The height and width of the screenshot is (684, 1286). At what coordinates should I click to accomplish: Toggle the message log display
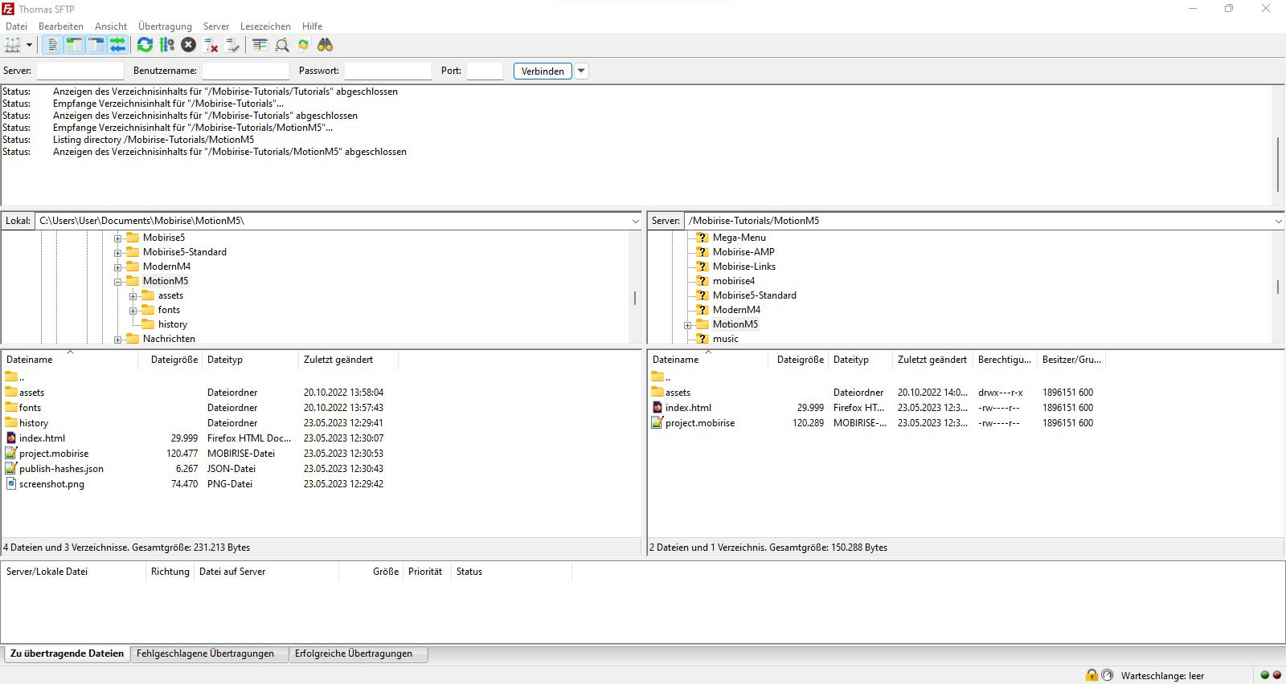52,45
